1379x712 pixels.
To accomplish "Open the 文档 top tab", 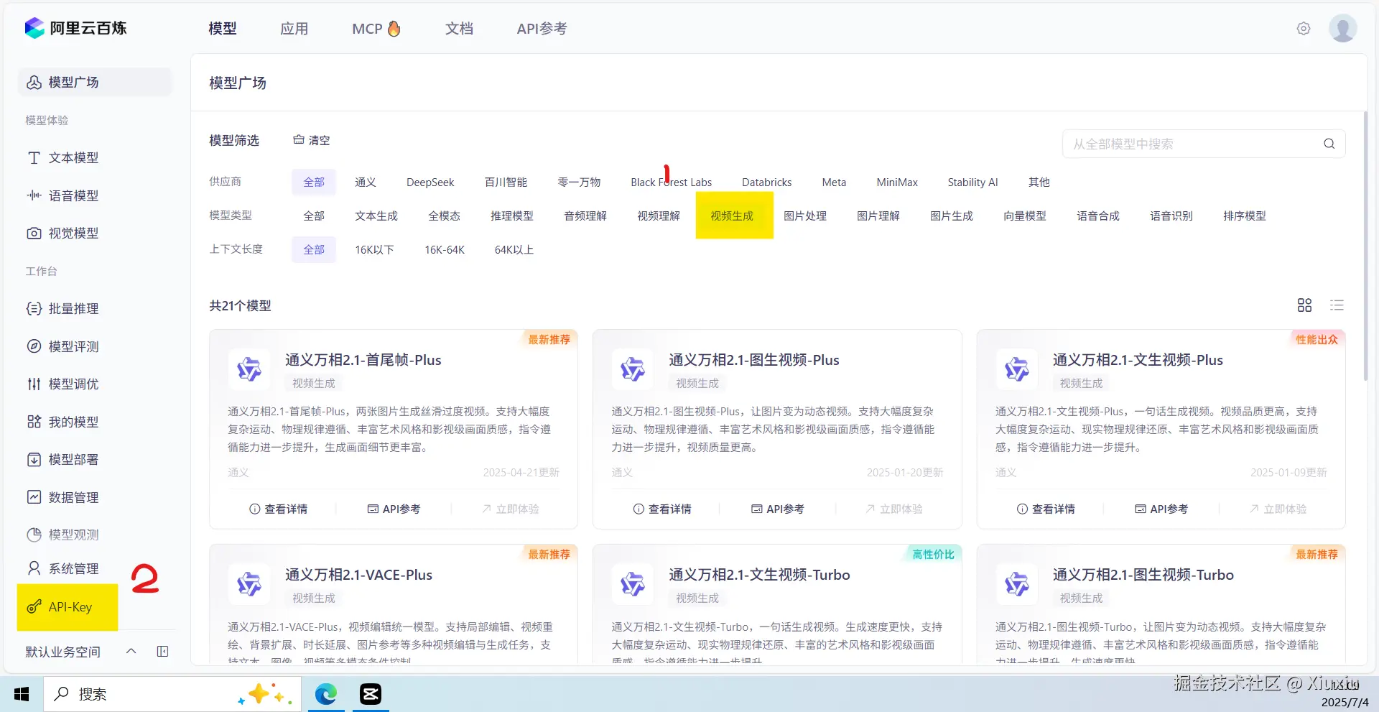I will click(459, 29).
